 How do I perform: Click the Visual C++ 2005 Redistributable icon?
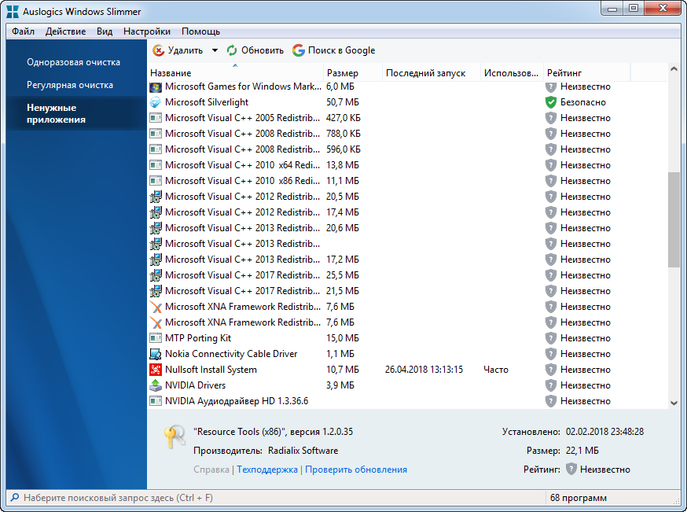(156, 118)
